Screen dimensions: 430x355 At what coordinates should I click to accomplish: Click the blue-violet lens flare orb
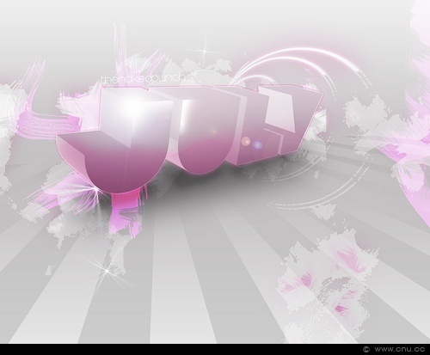258,144
